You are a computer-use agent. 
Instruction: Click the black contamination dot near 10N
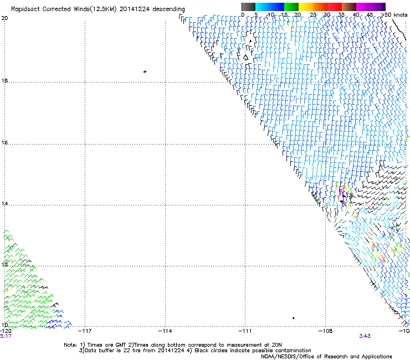coord(294,318)
